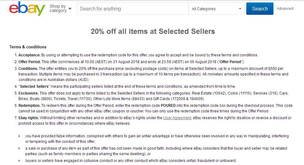Click the bold quoted Selected Sellers term in item 4
Screen dimensions: 304x165
tap(34, 87)
